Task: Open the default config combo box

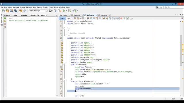Action: [x=38, y=11]
